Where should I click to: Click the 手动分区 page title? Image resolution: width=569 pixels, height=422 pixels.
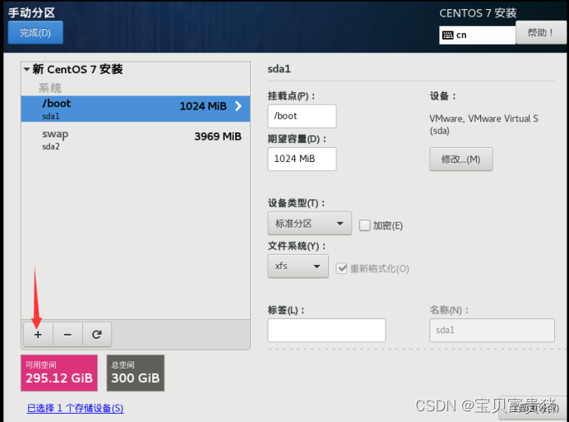pos(31,12)
